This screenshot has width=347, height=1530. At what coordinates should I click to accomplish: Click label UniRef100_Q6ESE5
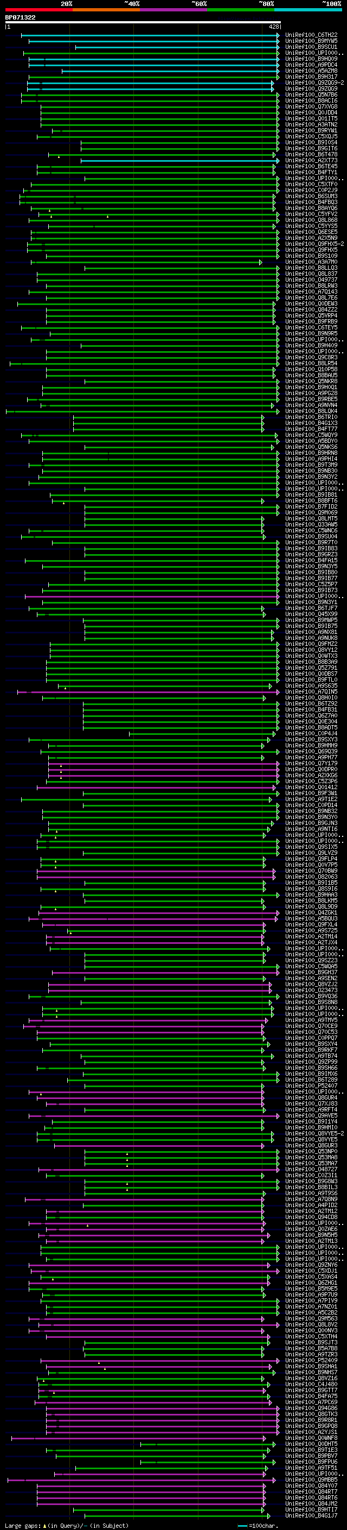coord(311,232)
